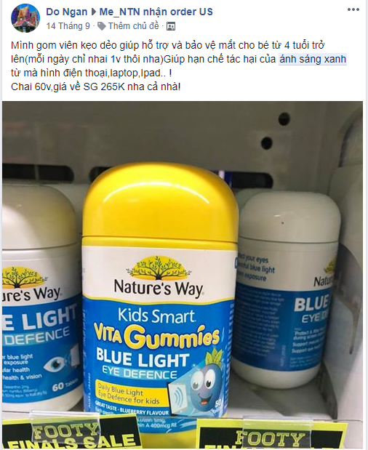Click the tag icon beside Thêm chủ đề
The height and width of the screenshot is (450, 368).
pos(101,26)
